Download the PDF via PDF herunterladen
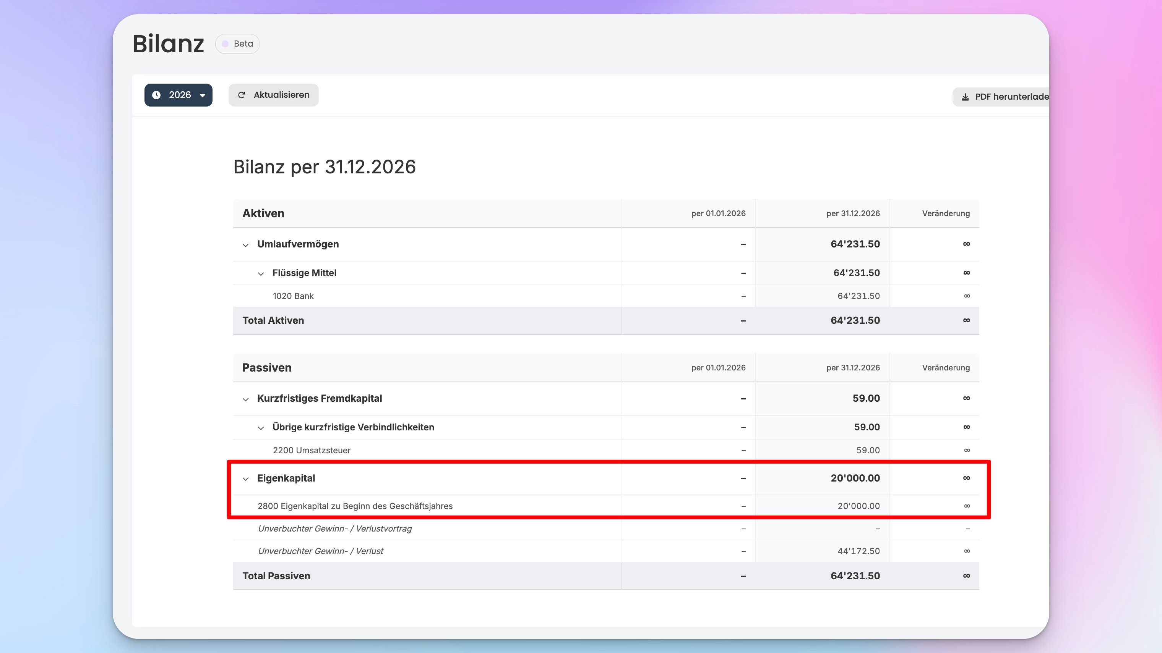 tap(1001, 97)
